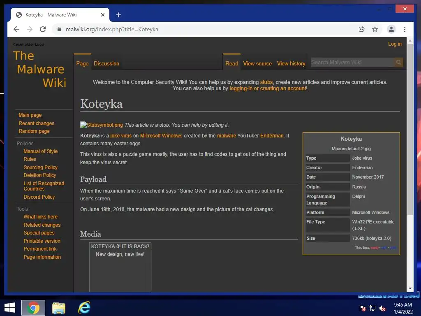Open the Deletion Policy link
Screen dimensions: 421x316
40,175
